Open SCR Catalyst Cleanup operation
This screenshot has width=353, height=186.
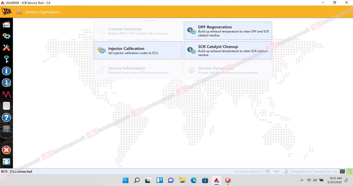coord(228,50)
